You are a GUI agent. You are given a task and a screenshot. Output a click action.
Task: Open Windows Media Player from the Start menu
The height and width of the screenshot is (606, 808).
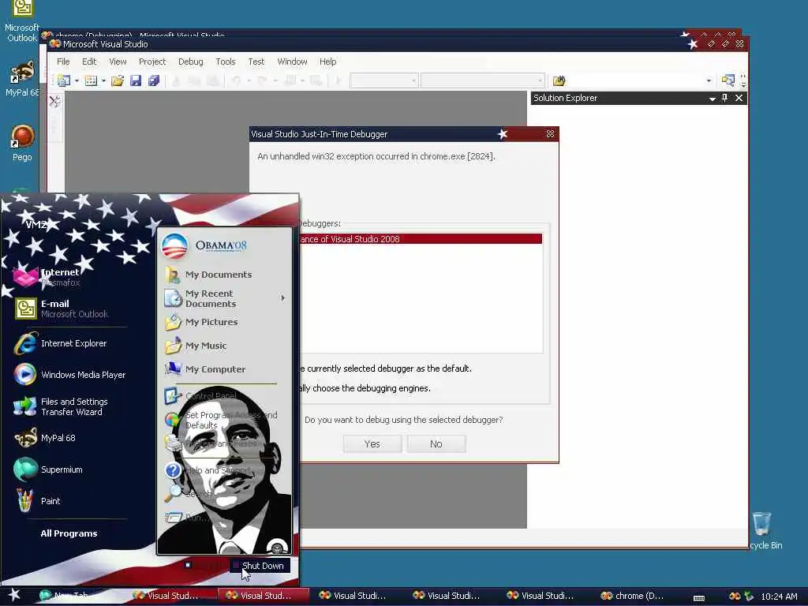click(x=69, y=375)
